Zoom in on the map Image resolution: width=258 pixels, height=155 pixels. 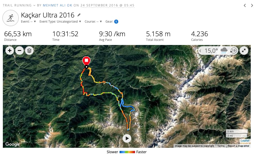click(10, 51)
